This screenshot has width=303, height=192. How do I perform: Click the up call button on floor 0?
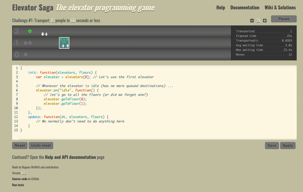pyautogui.click(x=25, y=55)
